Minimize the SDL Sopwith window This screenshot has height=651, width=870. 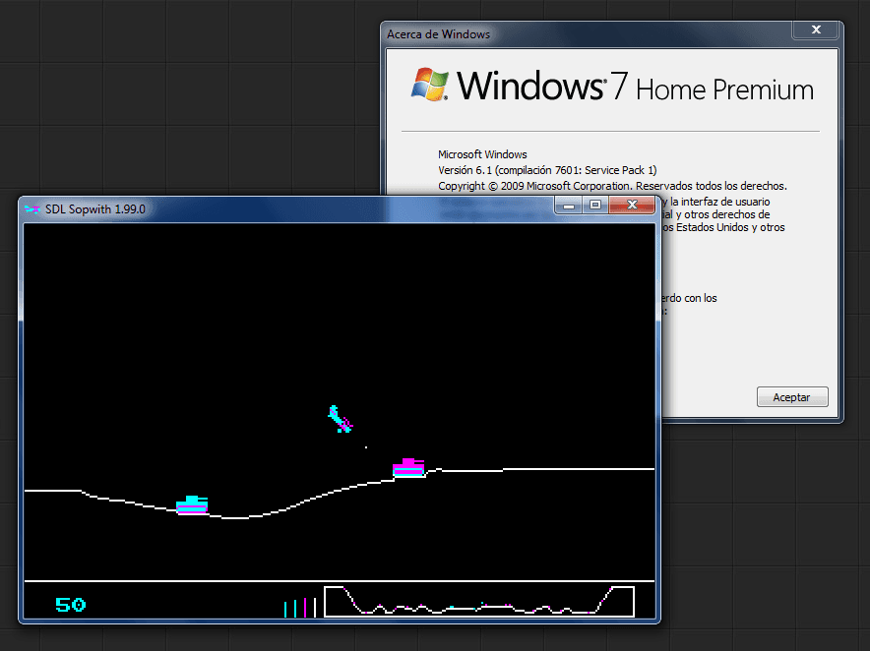click(568, 205)
